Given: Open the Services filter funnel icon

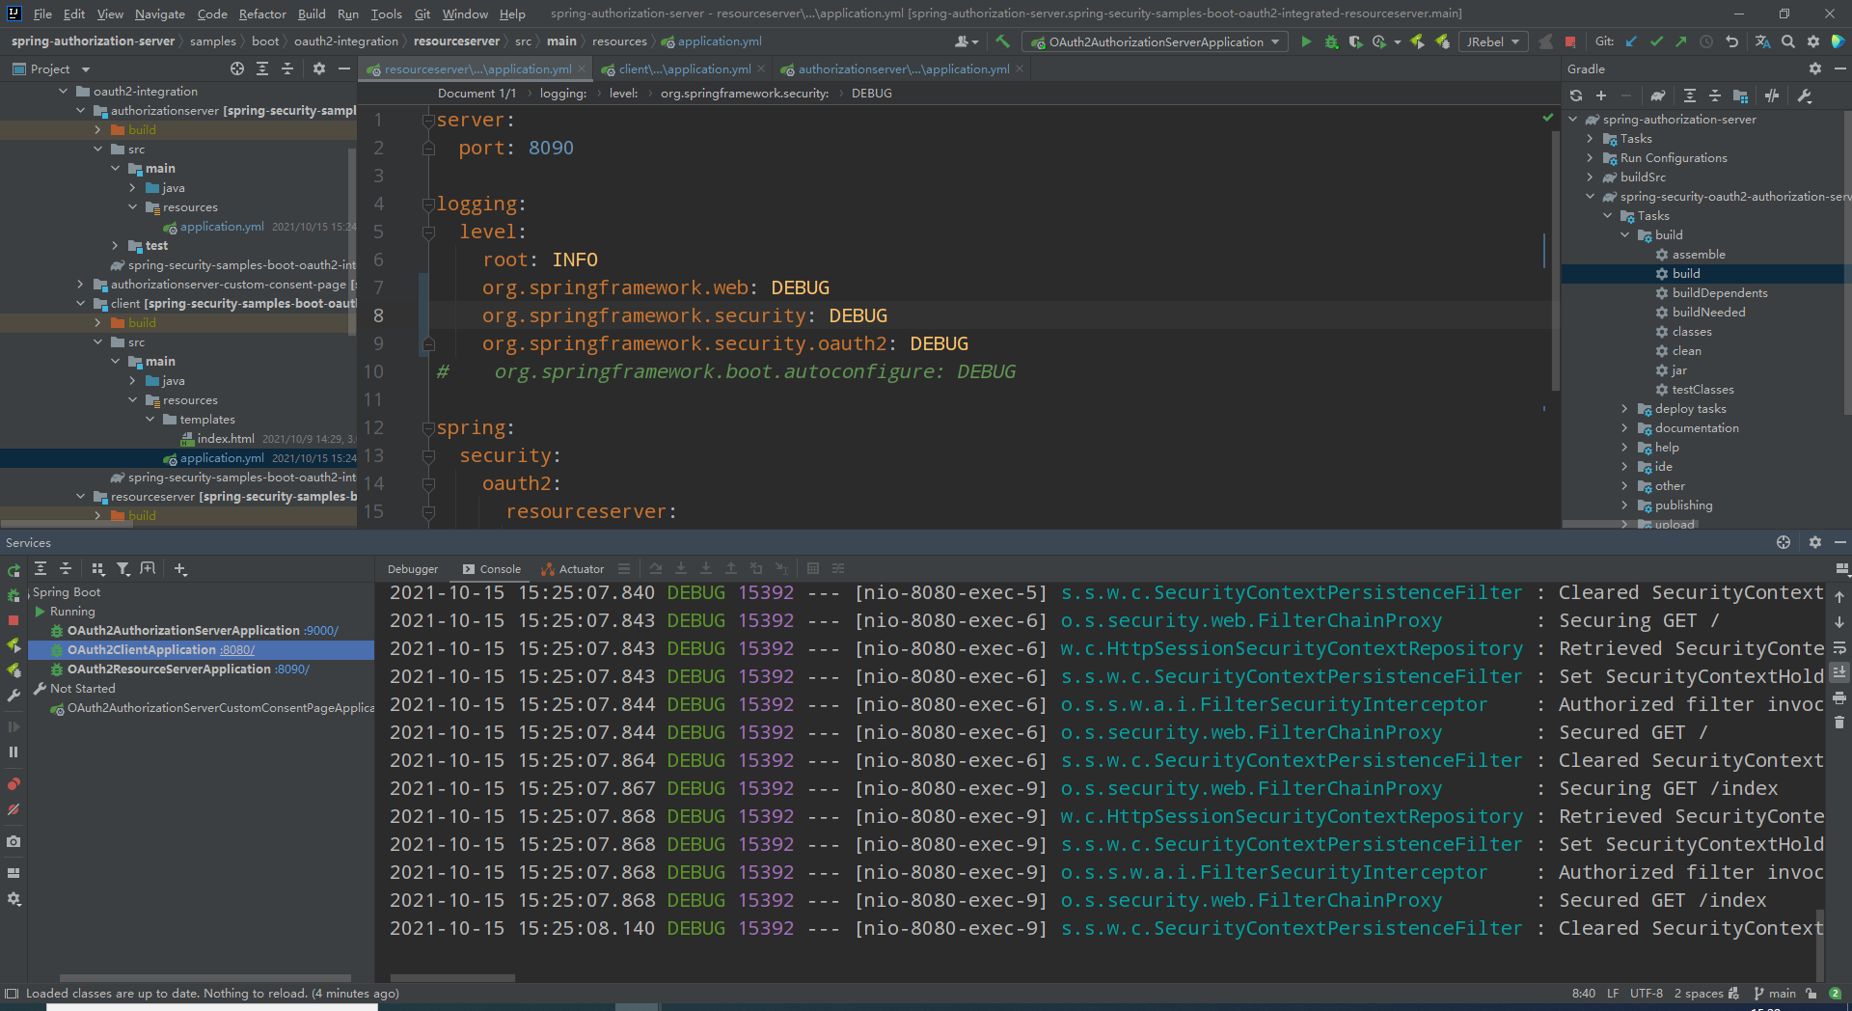Looking at the screenshot, I should point(123,569).
